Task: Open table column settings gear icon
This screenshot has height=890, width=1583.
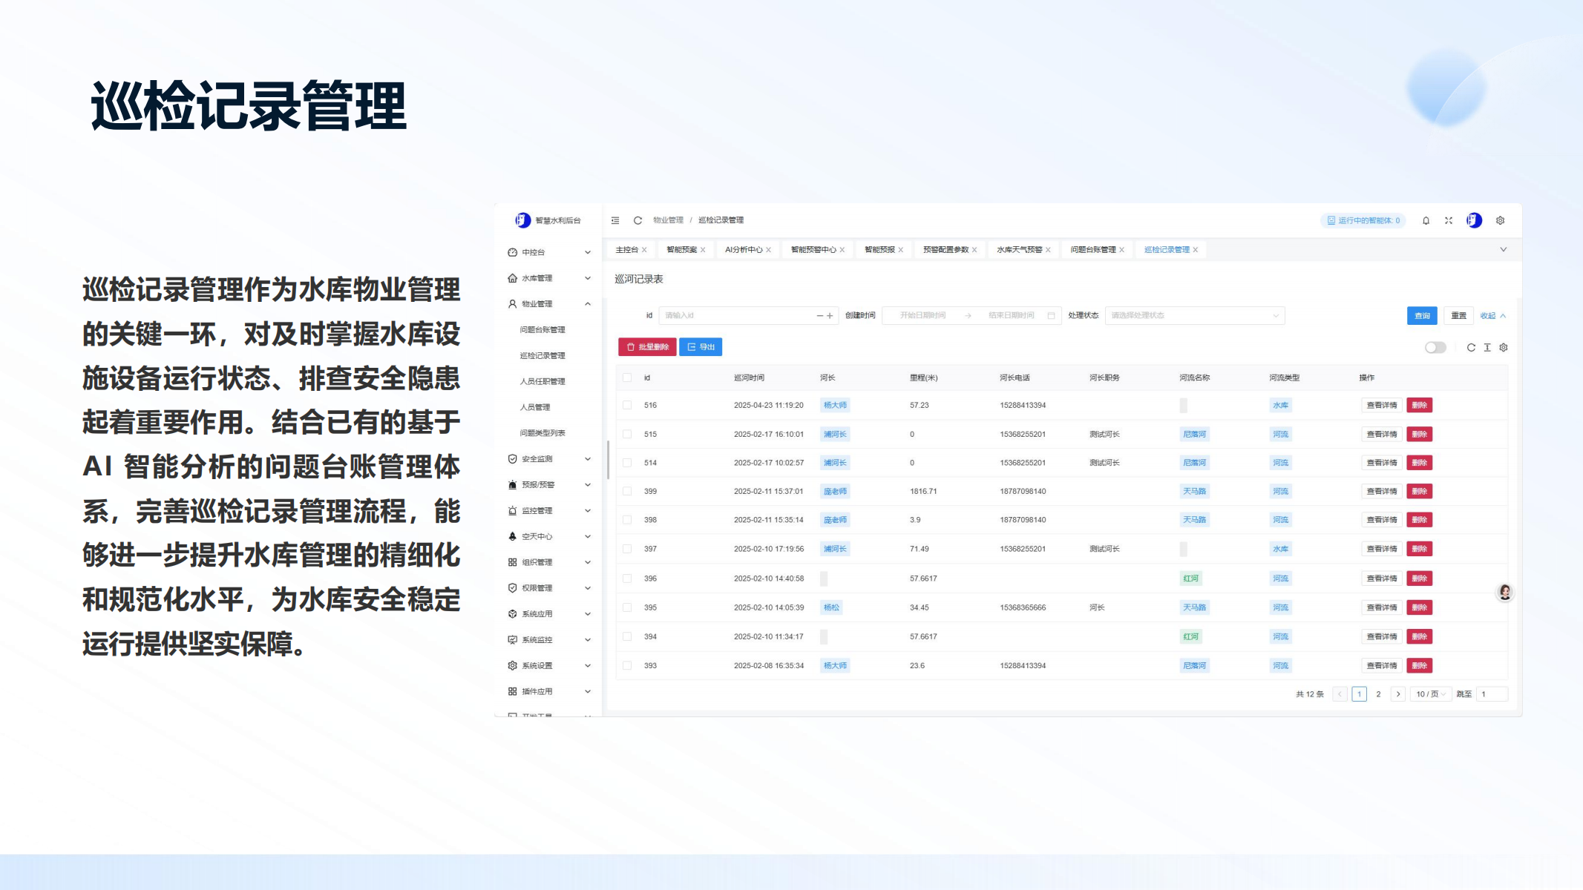Action: point(1504,347)
